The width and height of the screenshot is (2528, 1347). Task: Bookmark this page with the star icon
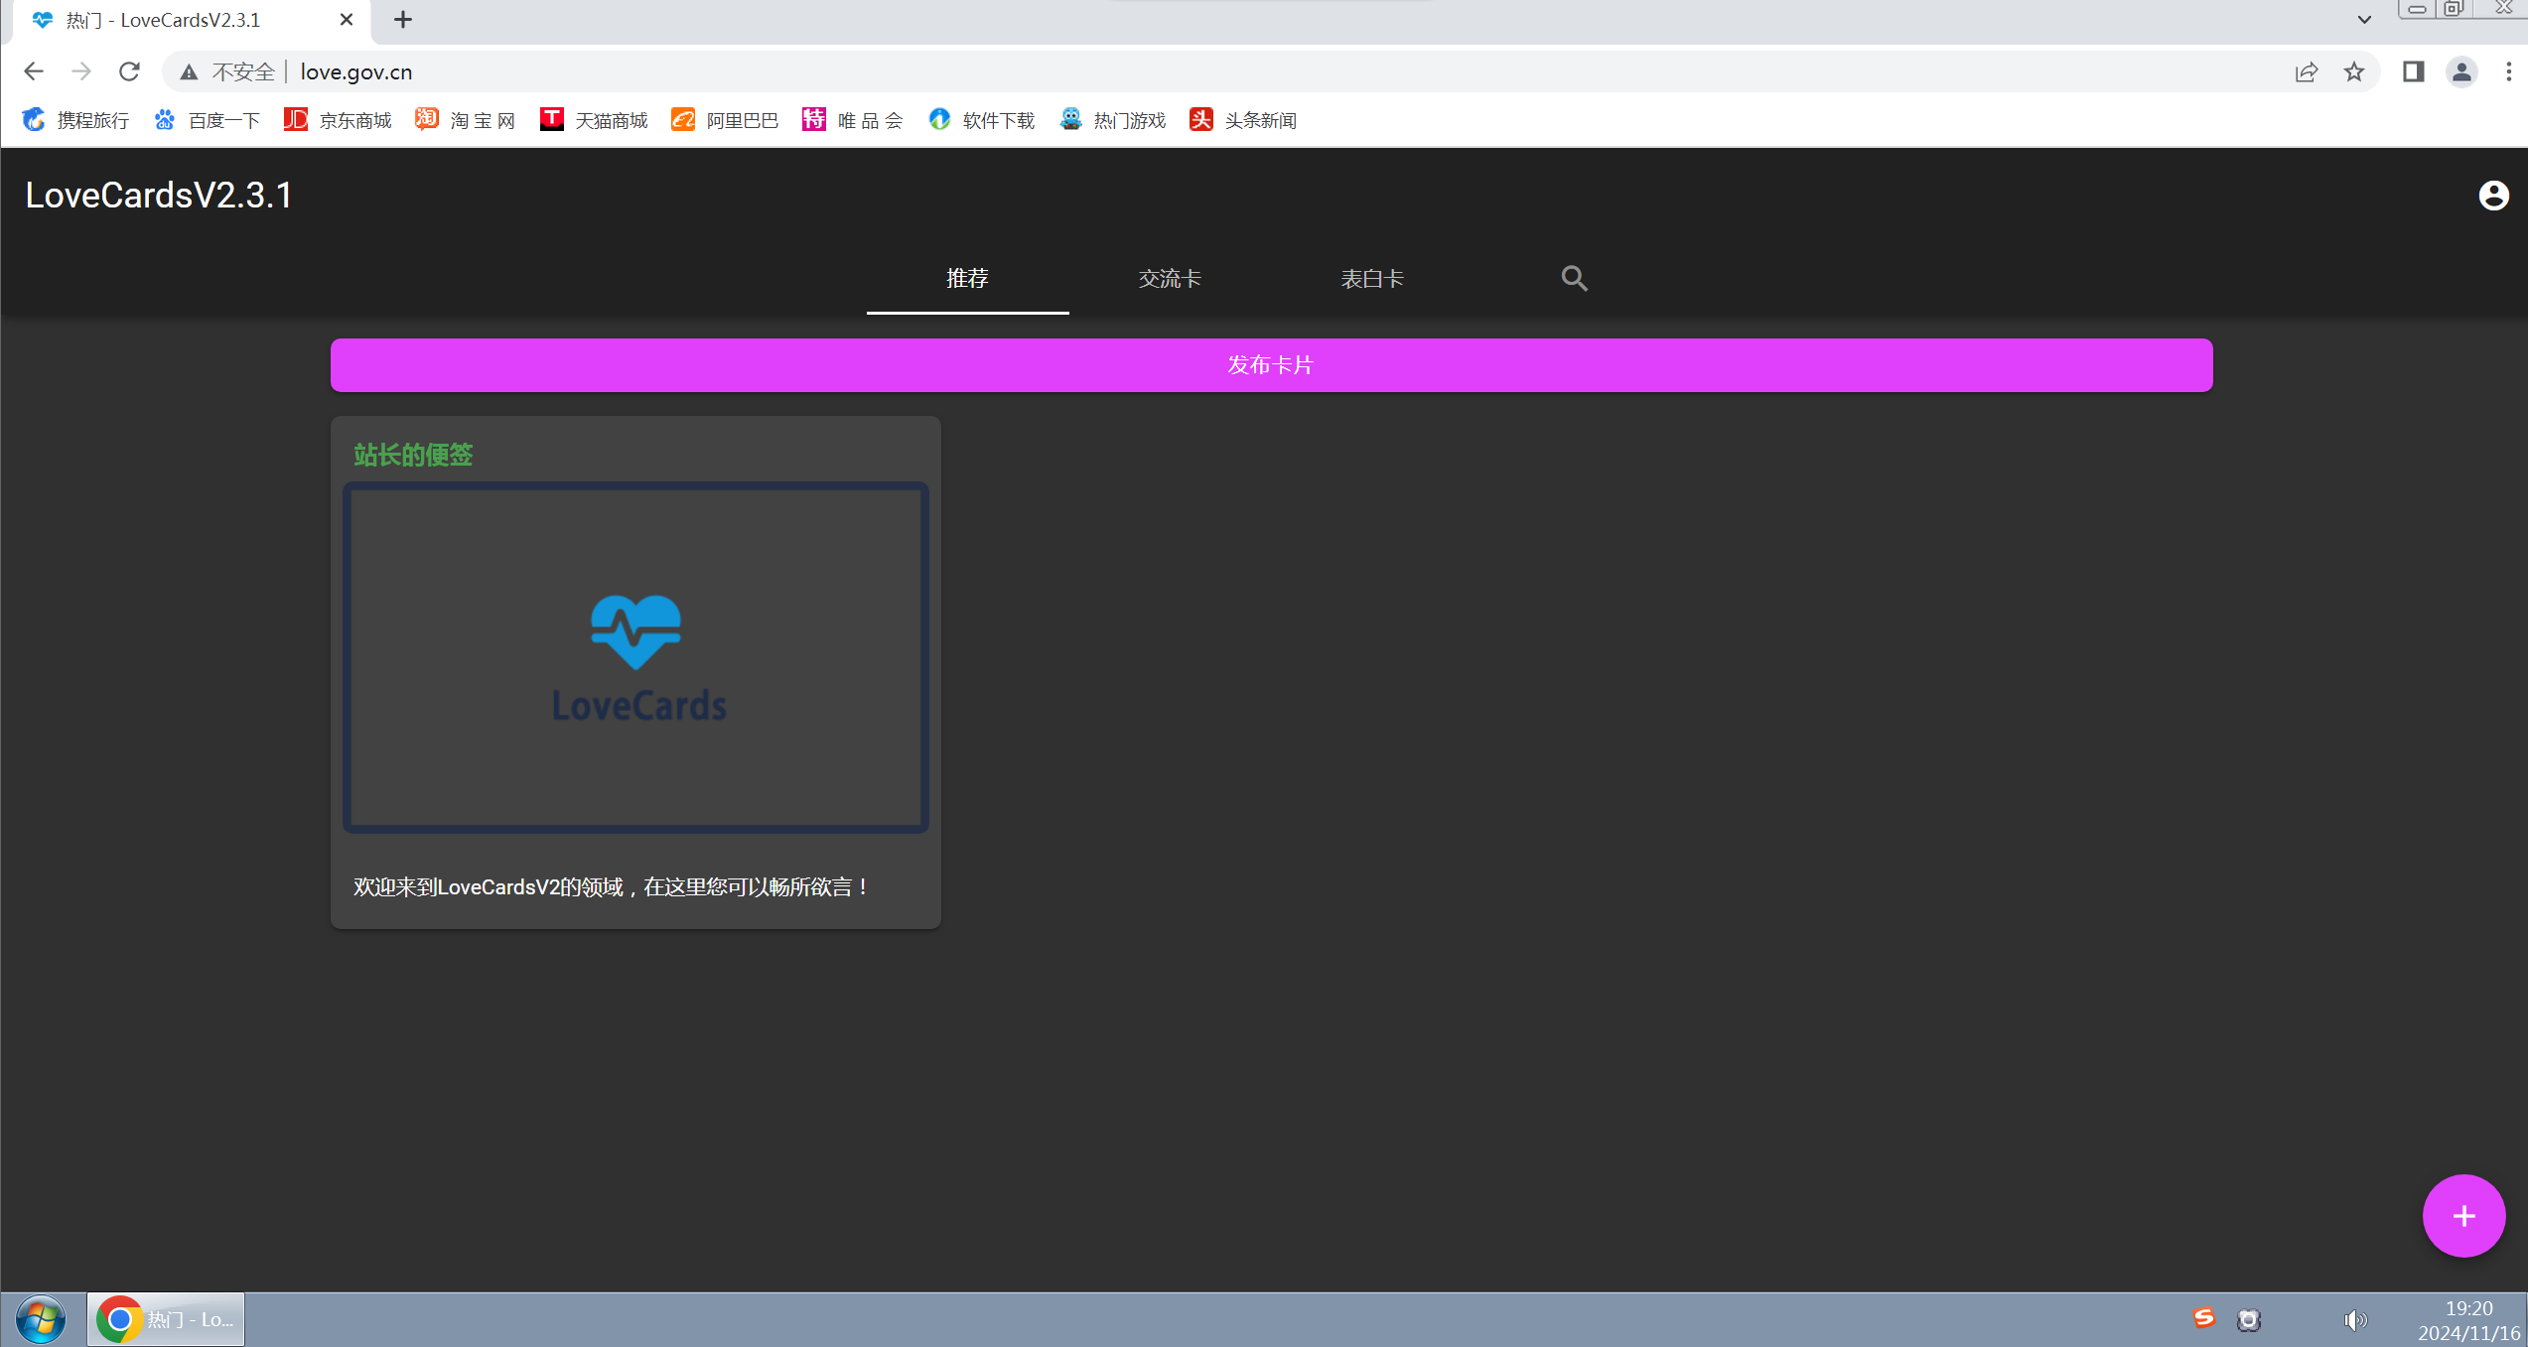coord(2354,71)
